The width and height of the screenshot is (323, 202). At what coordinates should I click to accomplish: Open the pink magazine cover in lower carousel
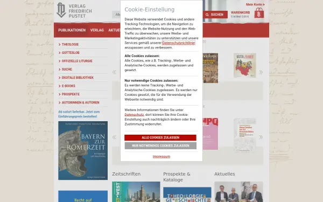click(x=210, y=134)
